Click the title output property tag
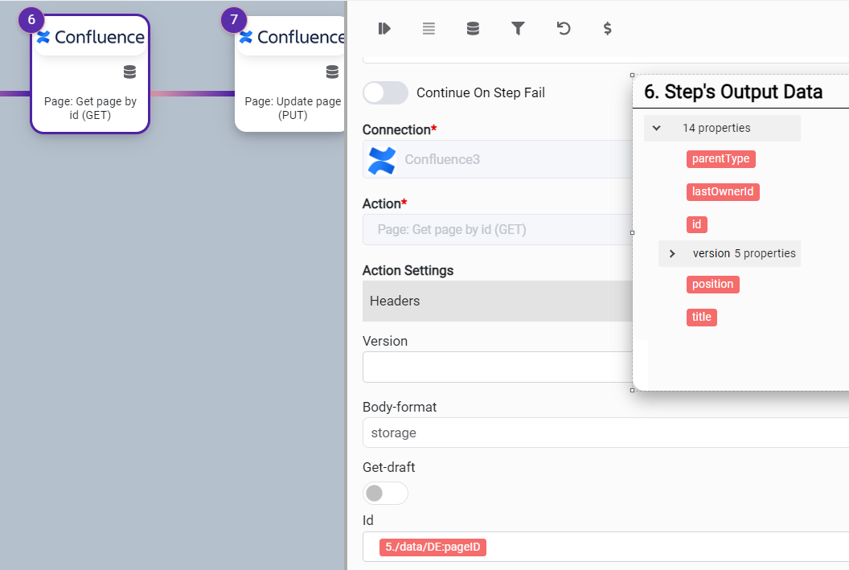 pos(701,318)
